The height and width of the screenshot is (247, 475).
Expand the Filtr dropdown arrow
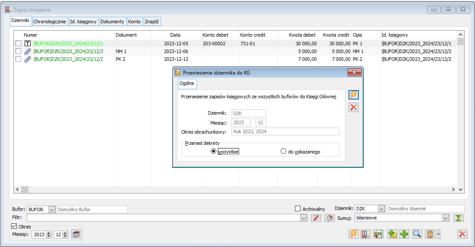pyautogui.click(x=304, y=218)
